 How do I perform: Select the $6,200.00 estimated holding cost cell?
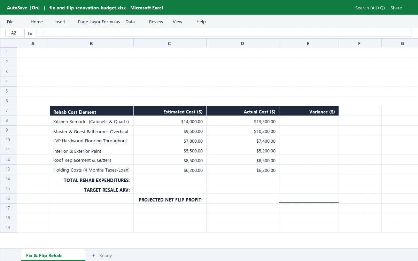170,169
